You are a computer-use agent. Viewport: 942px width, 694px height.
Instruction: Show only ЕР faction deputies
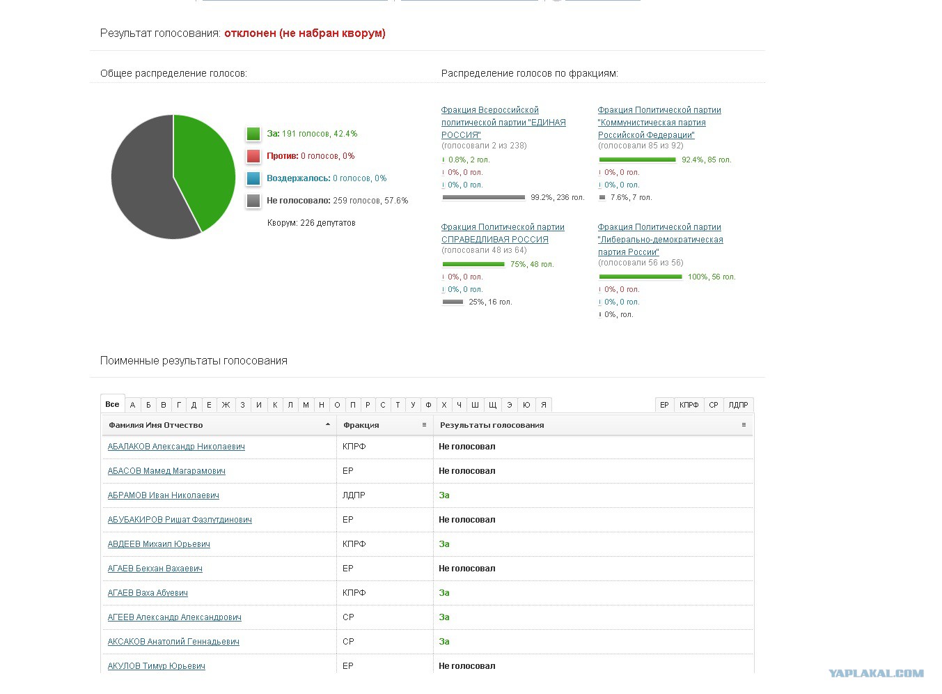point(664,405)
